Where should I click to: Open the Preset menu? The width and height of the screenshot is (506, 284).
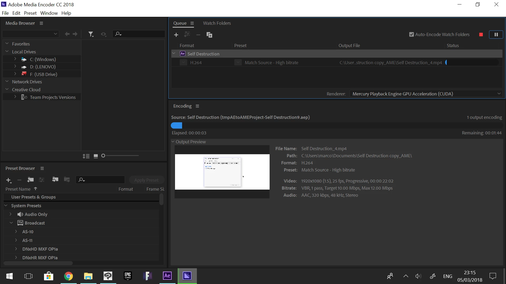point(30,13)
